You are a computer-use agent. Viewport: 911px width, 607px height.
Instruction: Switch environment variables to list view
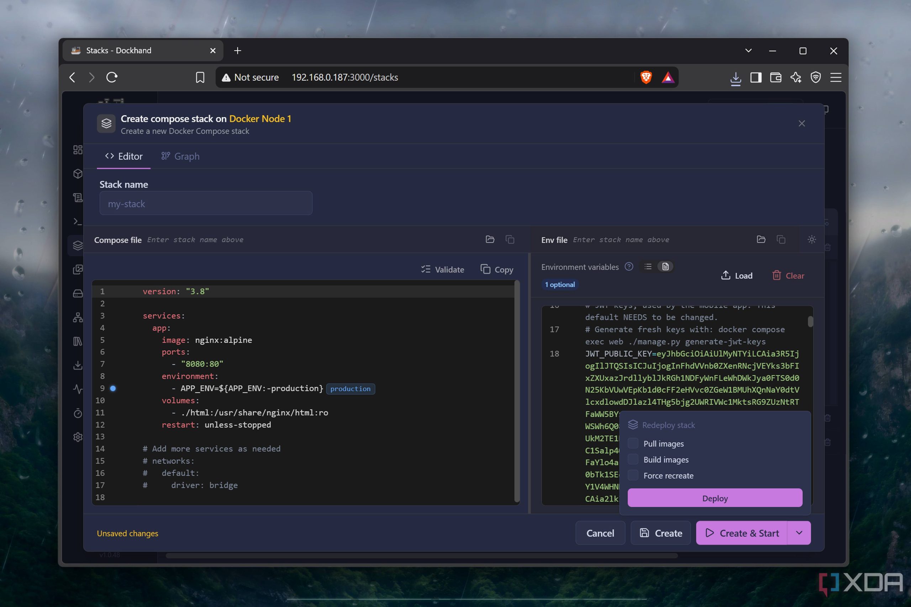coord(648,267)
